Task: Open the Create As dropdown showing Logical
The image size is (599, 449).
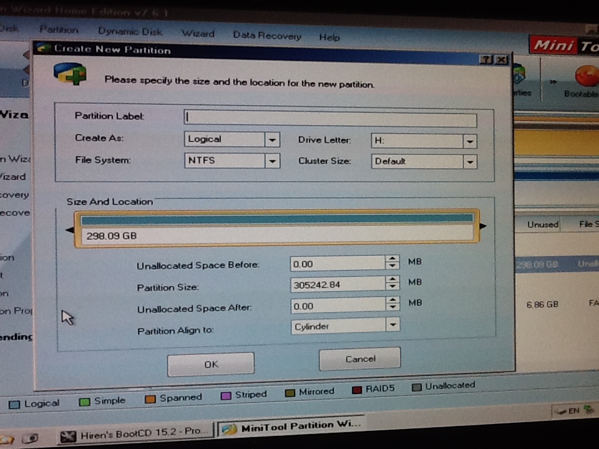Action: tap(272, 140)
